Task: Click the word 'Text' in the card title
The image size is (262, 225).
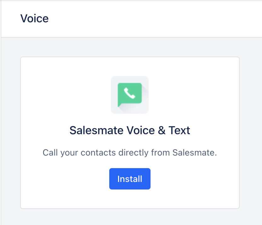Action: (x=179, y=130)
